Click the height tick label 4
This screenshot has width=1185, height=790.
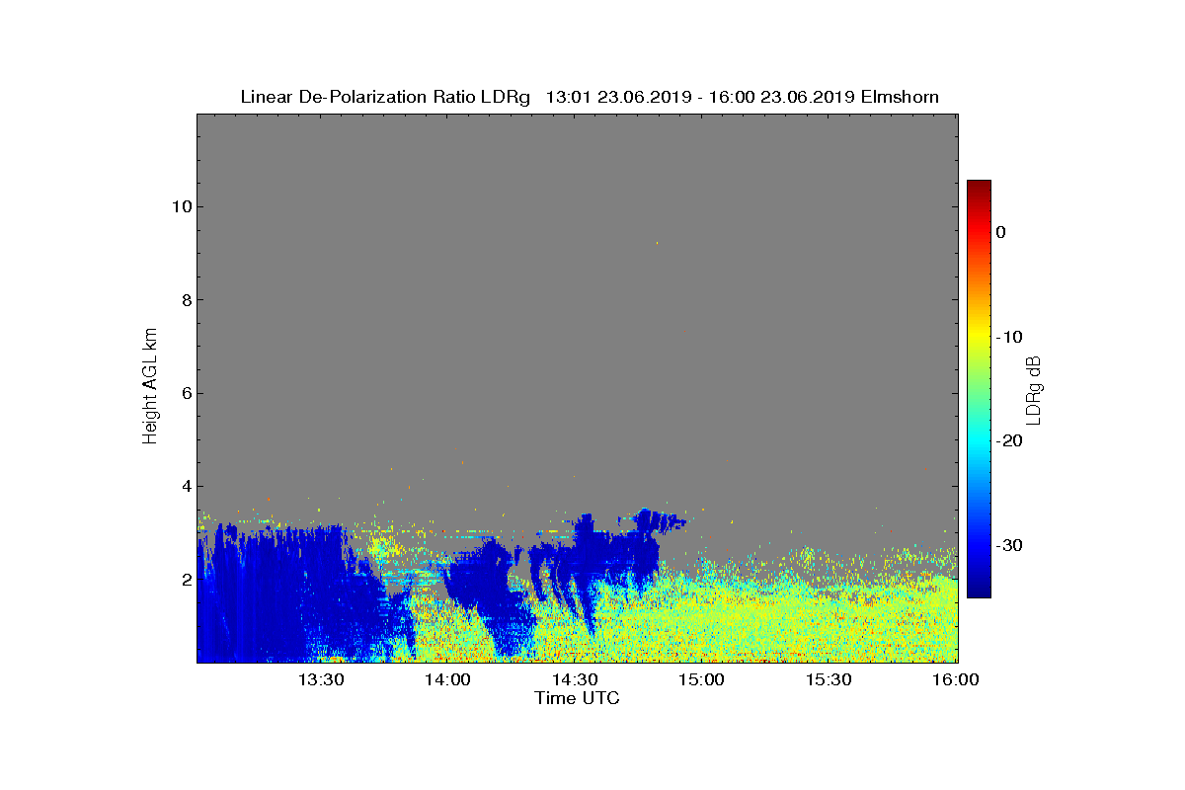[x=186, y=486]
